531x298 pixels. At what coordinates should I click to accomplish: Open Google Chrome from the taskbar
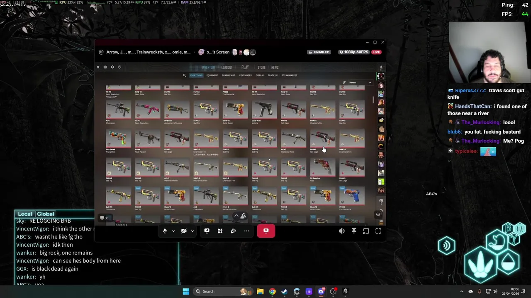point(272,291)
